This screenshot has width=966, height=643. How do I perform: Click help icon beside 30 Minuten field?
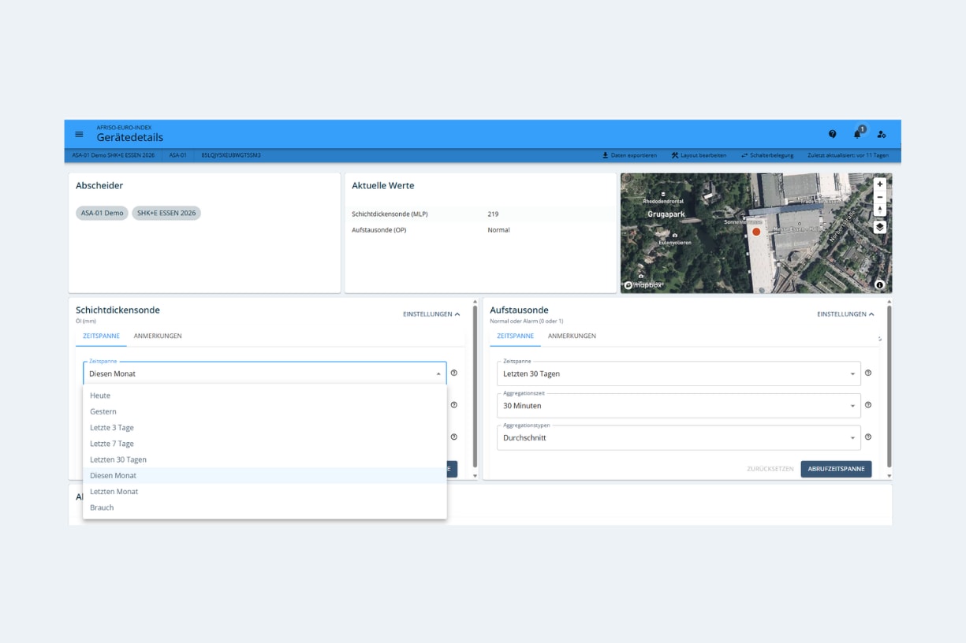coord(868,405)
